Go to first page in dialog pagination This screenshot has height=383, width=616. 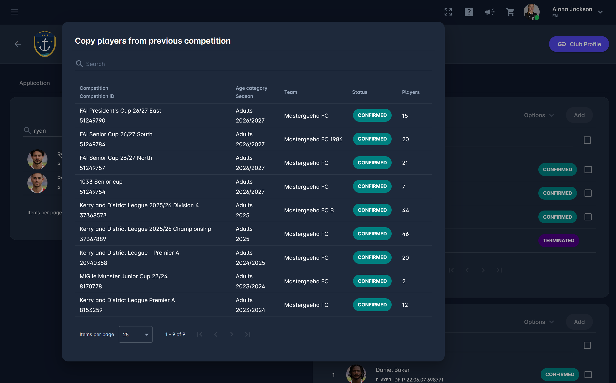pos(200,334)
